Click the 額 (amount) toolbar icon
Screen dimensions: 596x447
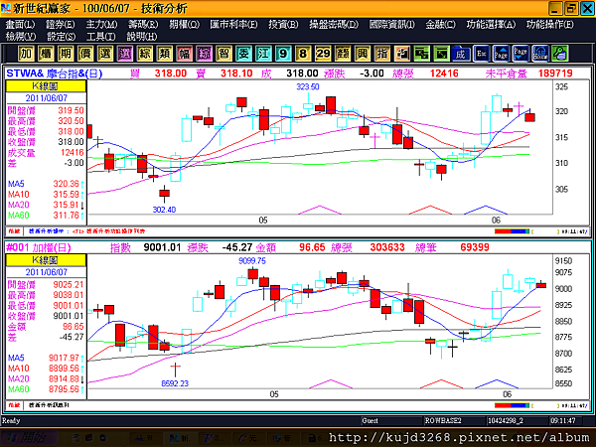tap(343, 54)
